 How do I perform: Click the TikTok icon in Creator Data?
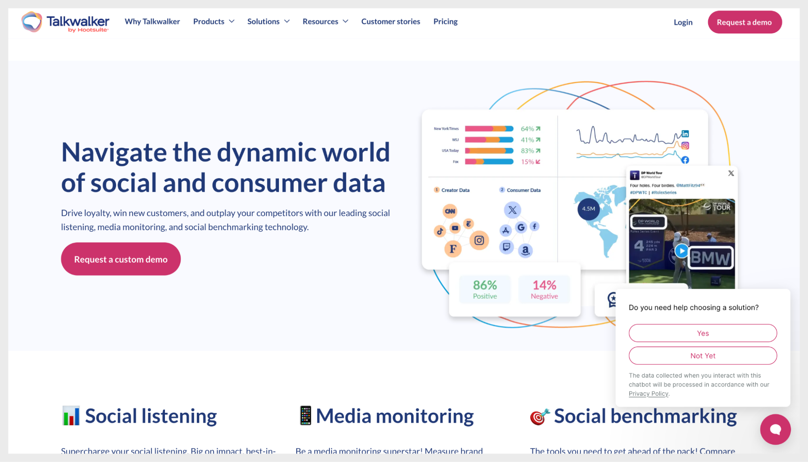pyautogui.click(x=440, y=231)
